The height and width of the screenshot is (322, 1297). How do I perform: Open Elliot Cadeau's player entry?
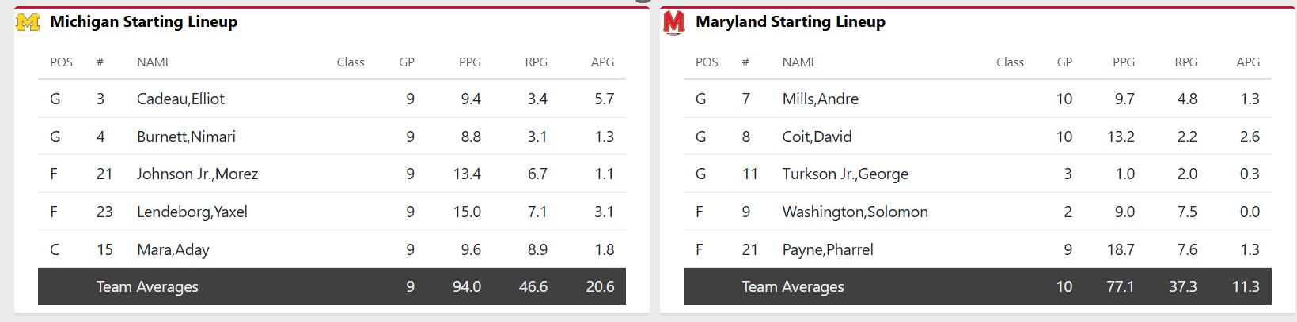click(x=180, y=99)
